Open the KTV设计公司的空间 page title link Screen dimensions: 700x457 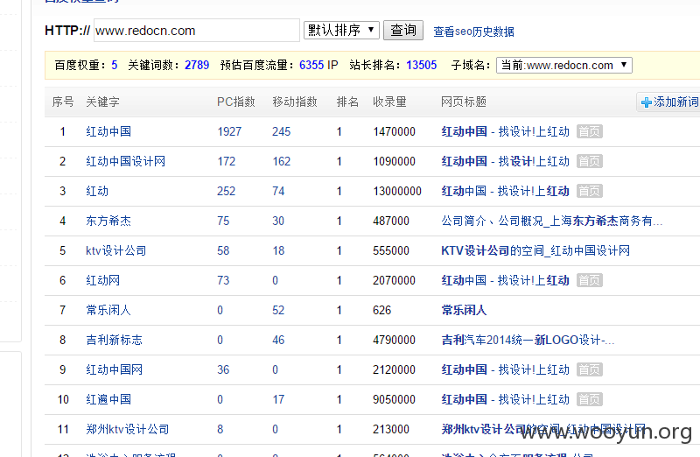click(535, 250)
